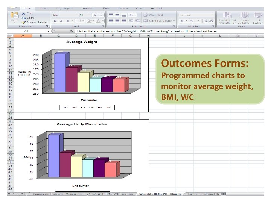Click the Copy icon

pyautogui.click(x=23, y=18)
